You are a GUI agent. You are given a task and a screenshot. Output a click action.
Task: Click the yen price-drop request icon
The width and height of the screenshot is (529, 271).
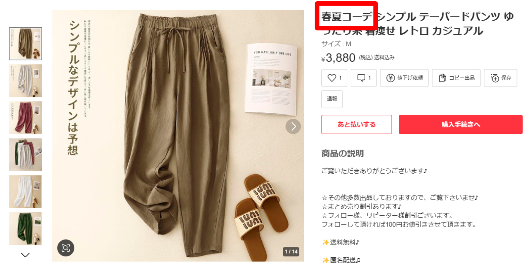(391, 78)
